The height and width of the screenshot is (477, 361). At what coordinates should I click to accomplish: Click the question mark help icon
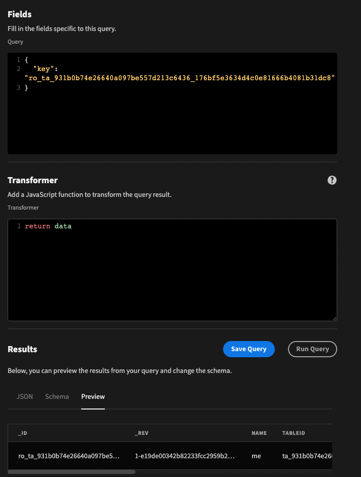click(332, 180)
